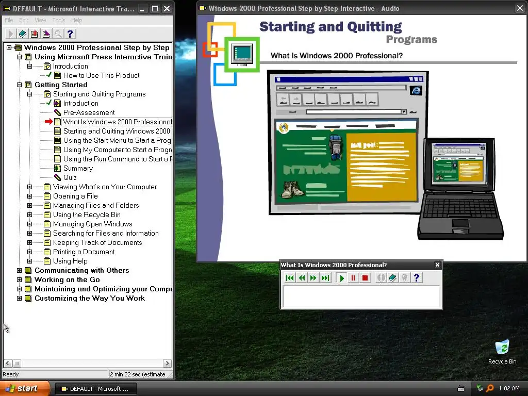The height and width of the screenshot is (396, 528).
Task: Open the File menu
Action: pyautogui.click(x=9, y=20)
